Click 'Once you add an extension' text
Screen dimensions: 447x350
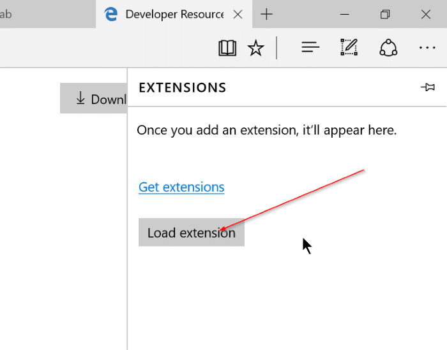pos(266,130)
